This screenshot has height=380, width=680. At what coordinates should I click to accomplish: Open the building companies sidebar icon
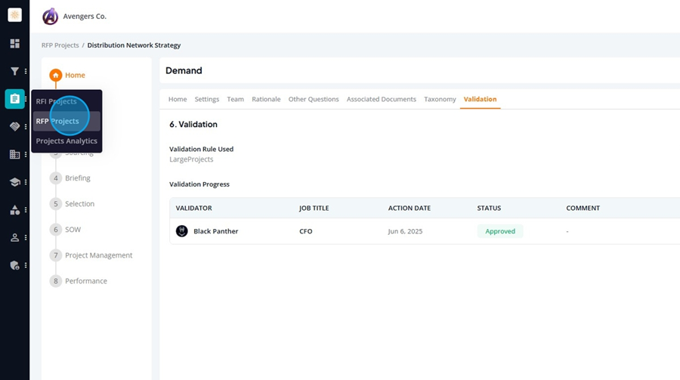tap(15, 154)
